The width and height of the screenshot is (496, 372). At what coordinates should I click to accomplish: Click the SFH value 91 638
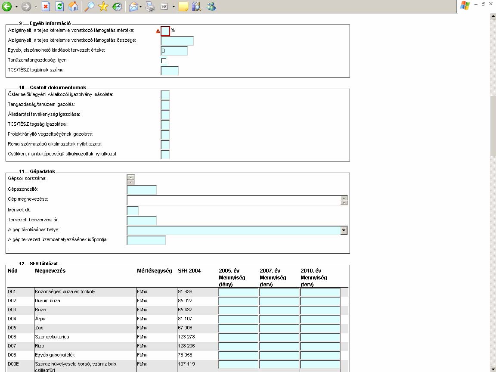pos(185,291)
